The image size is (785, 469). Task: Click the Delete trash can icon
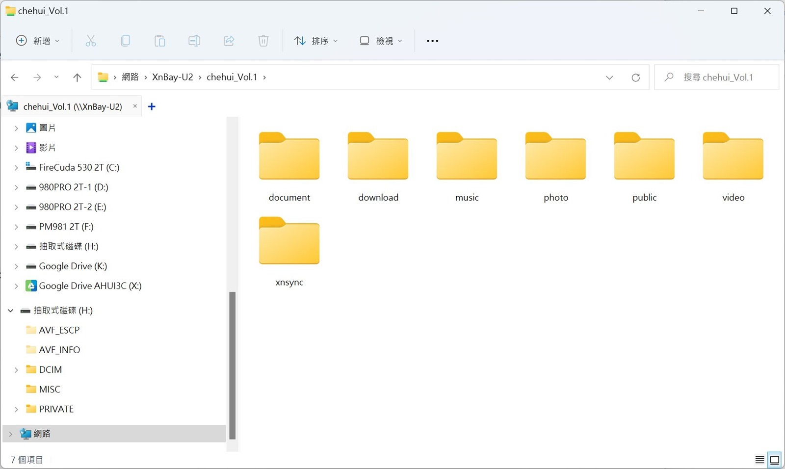[x=263, y=41]
